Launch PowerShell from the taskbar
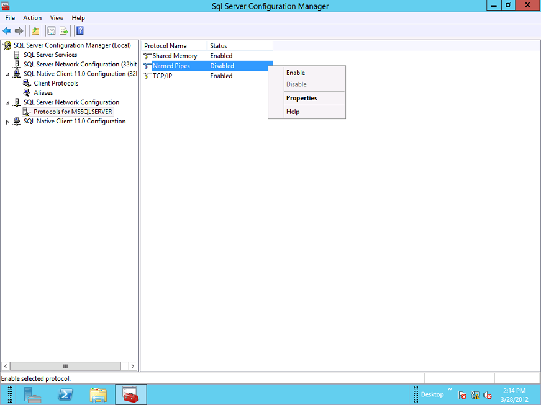 coord(66,394)
